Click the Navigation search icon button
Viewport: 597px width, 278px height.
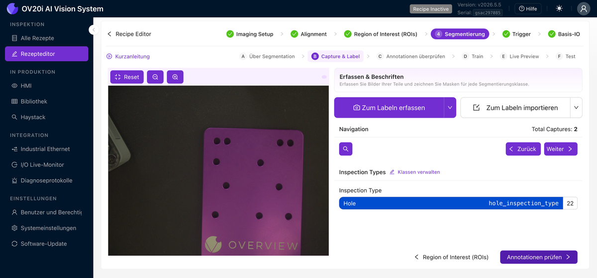tap(346, 149)
